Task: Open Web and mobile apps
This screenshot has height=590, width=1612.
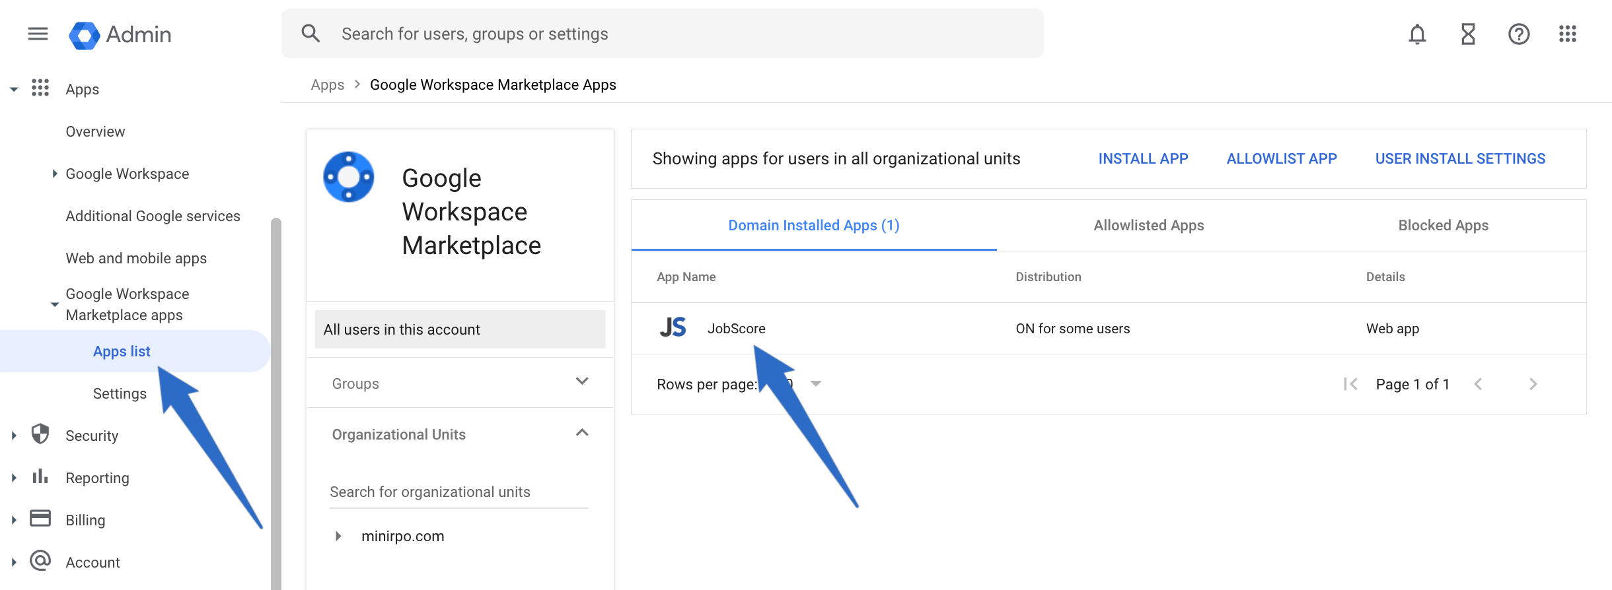Action: click(136, 258)
